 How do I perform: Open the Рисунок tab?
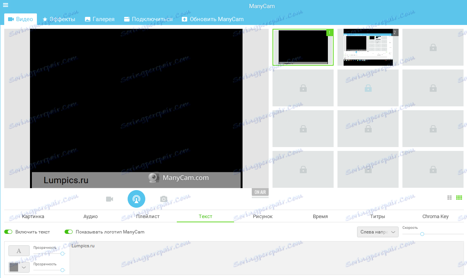[x=263, y=217]
